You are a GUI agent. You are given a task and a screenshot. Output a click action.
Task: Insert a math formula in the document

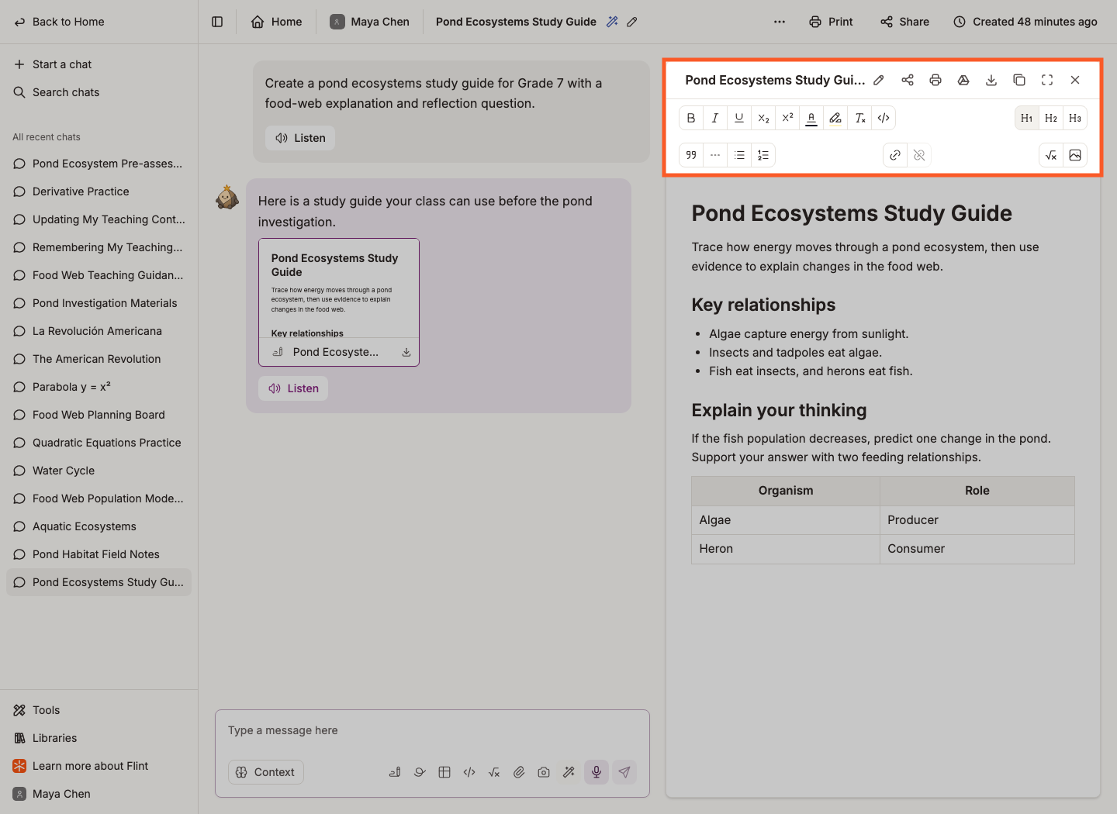(x=1051, y=155)
